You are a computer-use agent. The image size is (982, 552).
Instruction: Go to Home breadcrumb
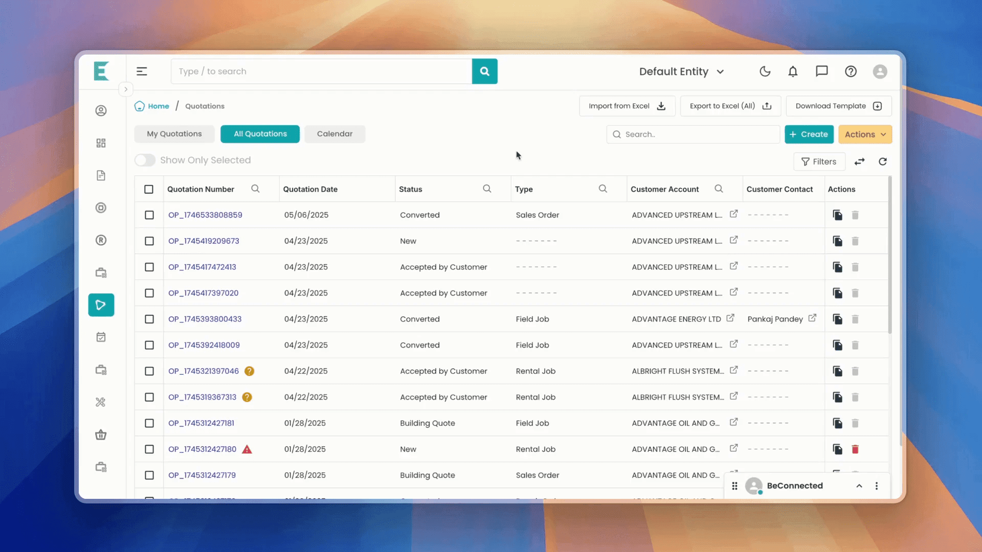152,106
